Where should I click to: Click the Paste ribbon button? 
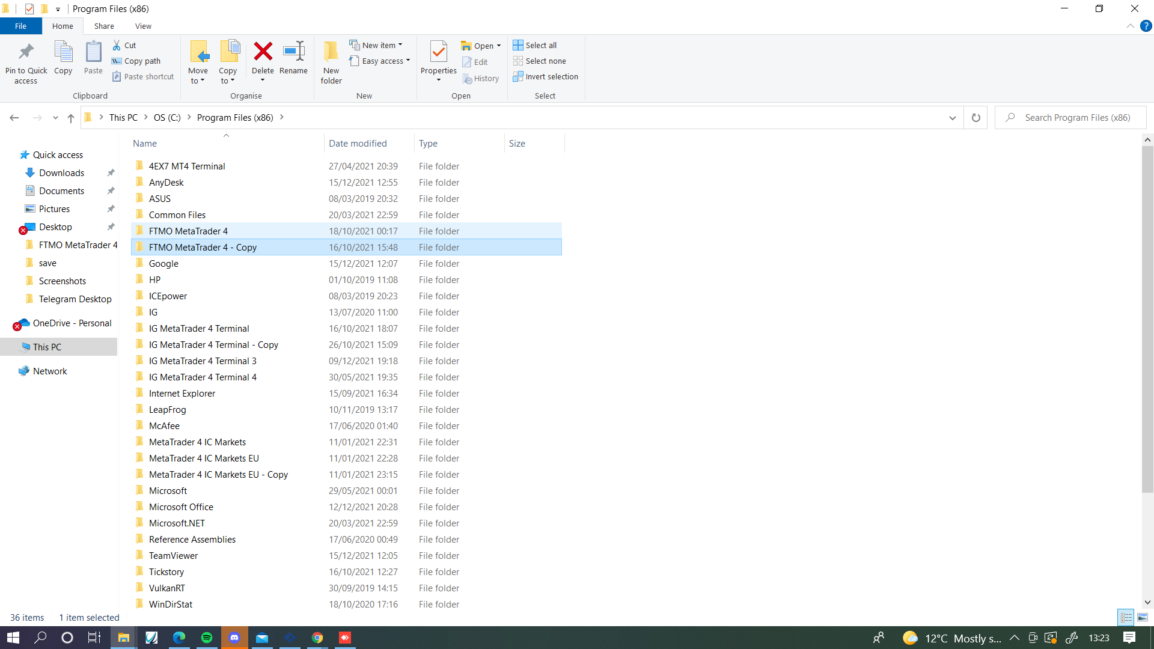tap(93, 58)
